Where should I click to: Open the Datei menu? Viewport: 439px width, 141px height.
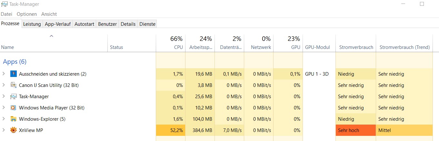(6, 14)
